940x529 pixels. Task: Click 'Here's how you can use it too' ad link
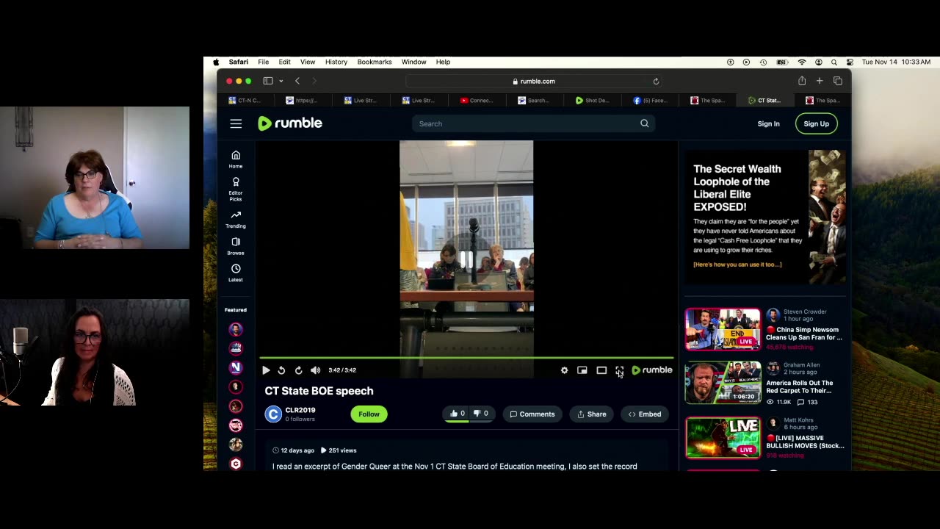pyautogui.click(x=737, y=264)
